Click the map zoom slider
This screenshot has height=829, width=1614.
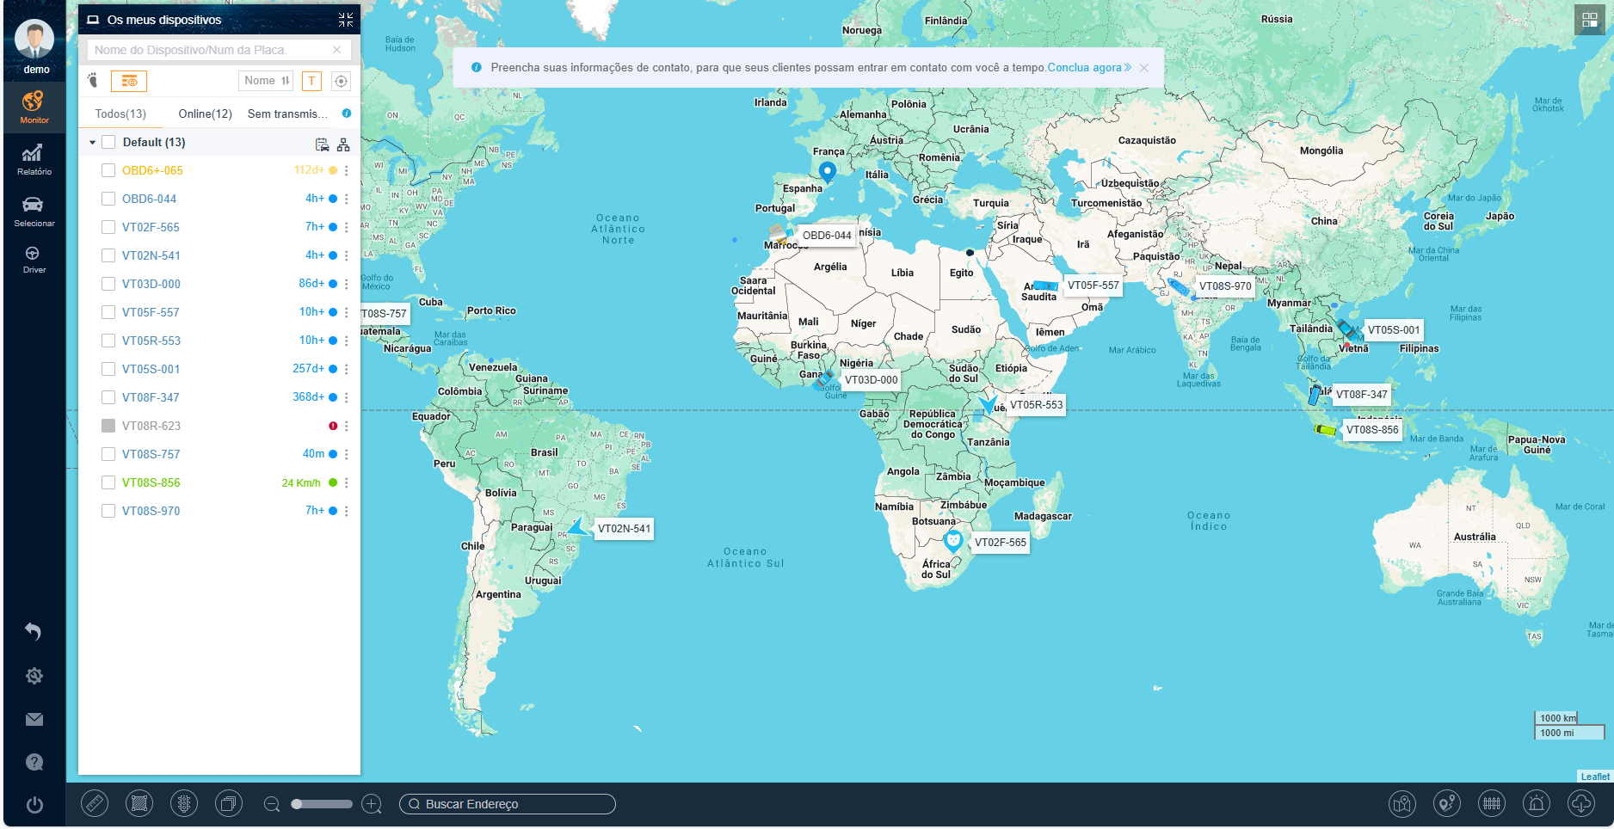322,804
